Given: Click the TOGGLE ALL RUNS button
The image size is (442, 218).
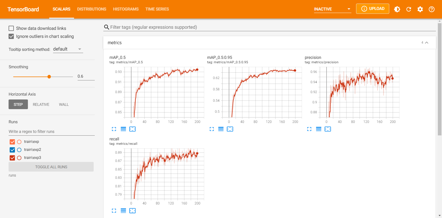Looking at the screenshot, I should point(51,167).
